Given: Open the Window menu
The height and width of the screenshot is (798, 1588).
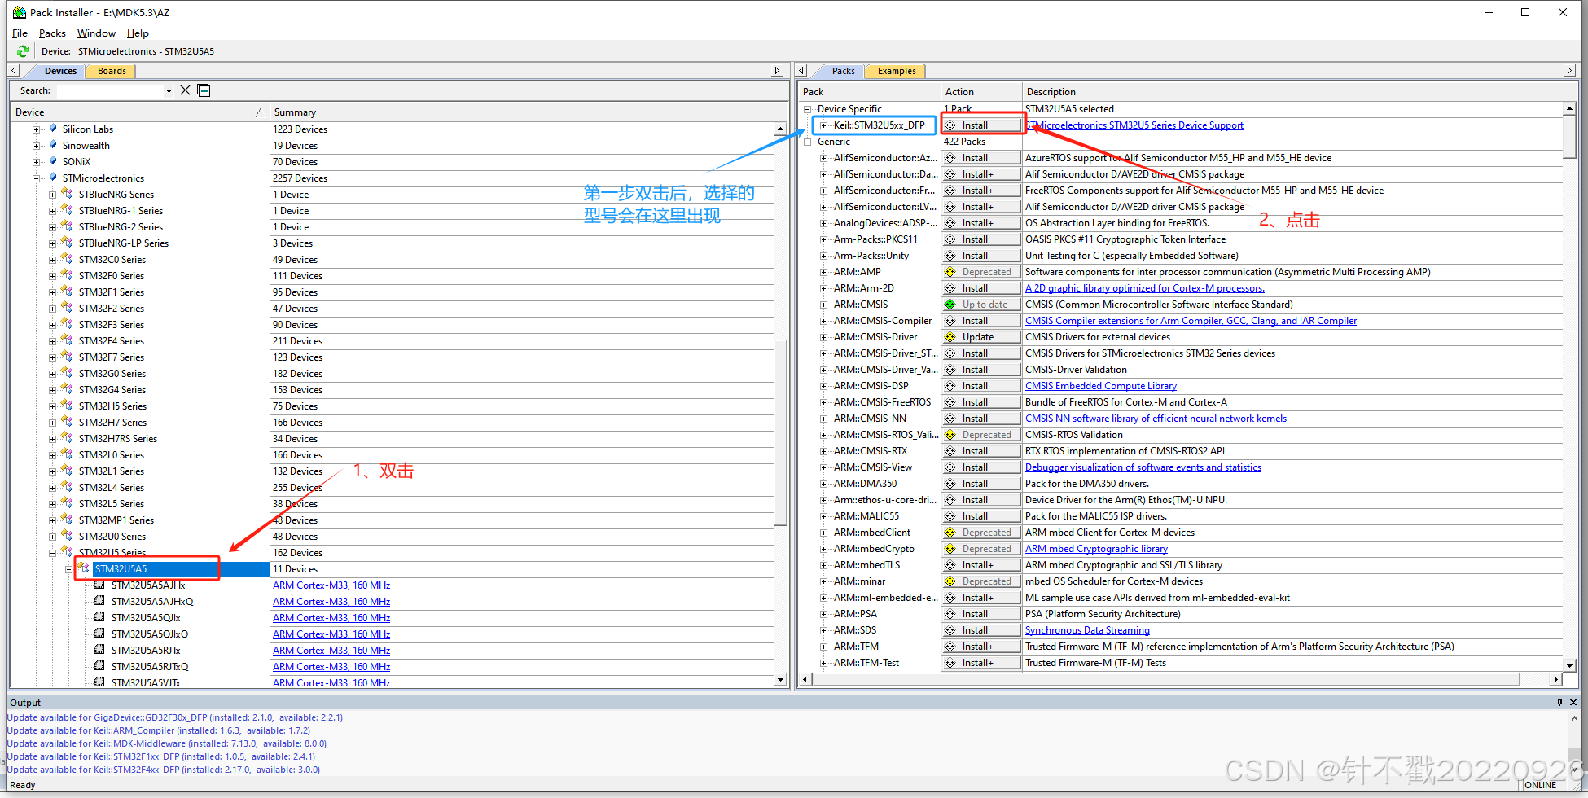Looking at the screenshot, I should 96,33.
